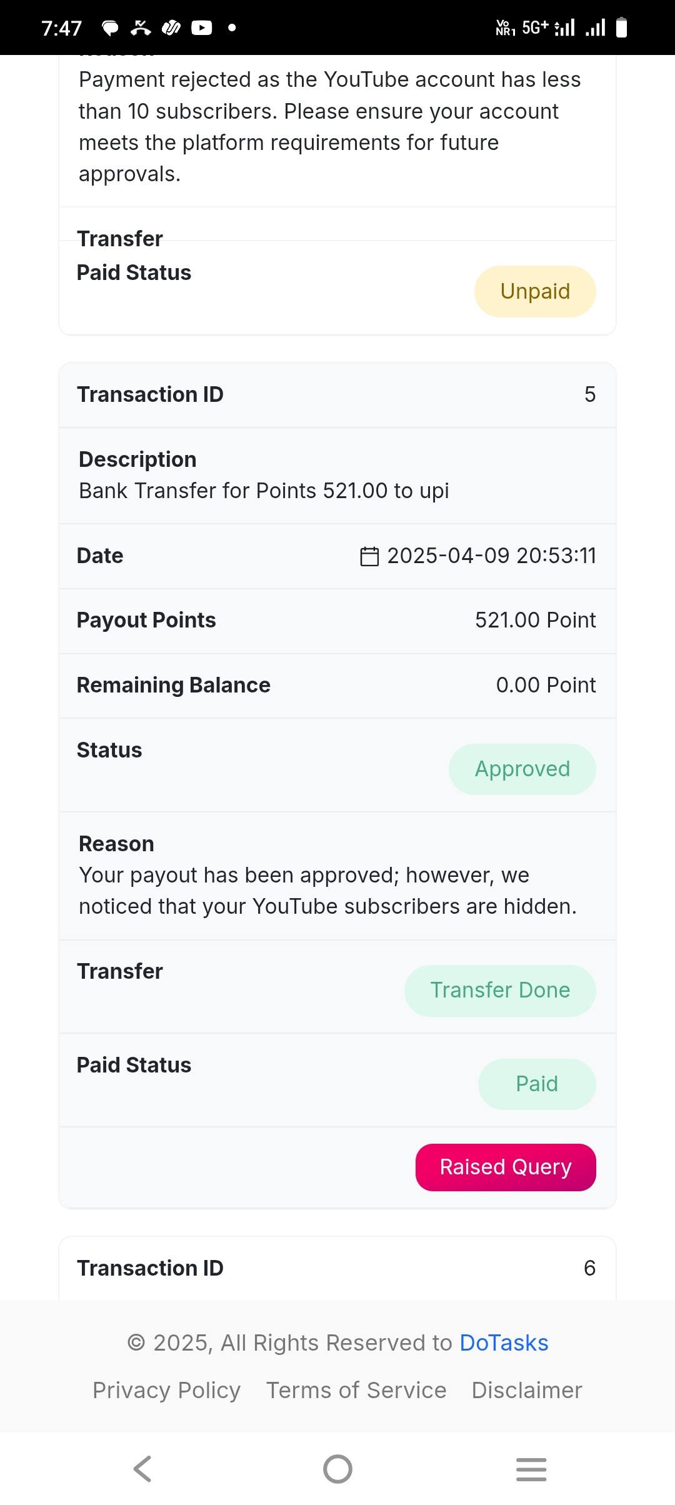Select the Transaction ID 6 header row
This screenshot has width=675, height=1505.
click(x=337, y=1268)
